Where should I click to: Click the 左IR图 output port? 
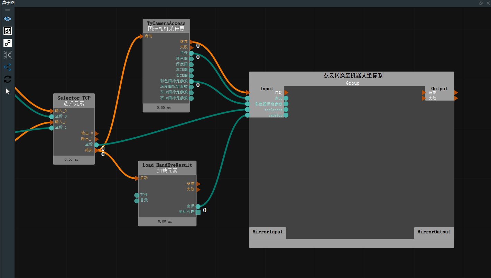191,70
